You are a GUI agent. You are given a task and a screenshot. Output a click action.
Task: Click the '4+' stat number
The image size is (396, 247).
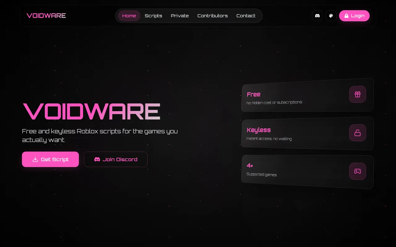(x=250, y=165)
